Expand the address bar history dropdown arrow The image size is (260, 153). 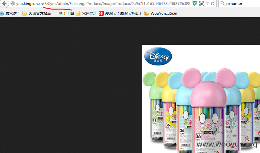pos(207,3)
